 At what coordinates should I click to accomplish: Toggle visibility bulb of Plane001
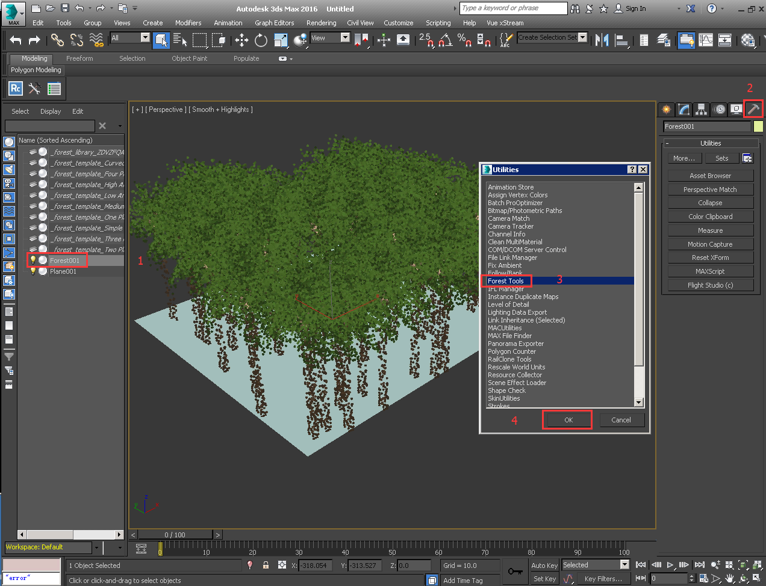tap(33, 271)
